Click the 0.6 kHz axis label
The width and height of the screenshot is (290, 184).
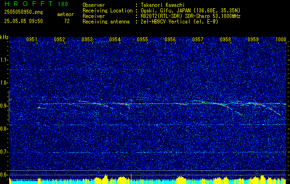tap(4, 175)
